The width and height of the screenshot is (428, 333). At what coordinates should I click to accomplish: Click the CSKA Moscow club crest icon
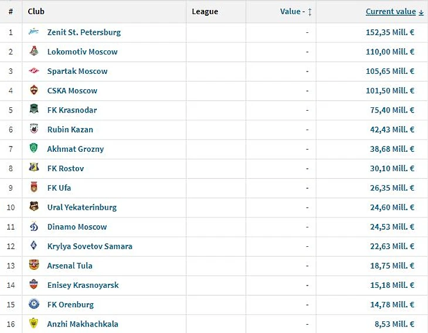click(34, 90)
